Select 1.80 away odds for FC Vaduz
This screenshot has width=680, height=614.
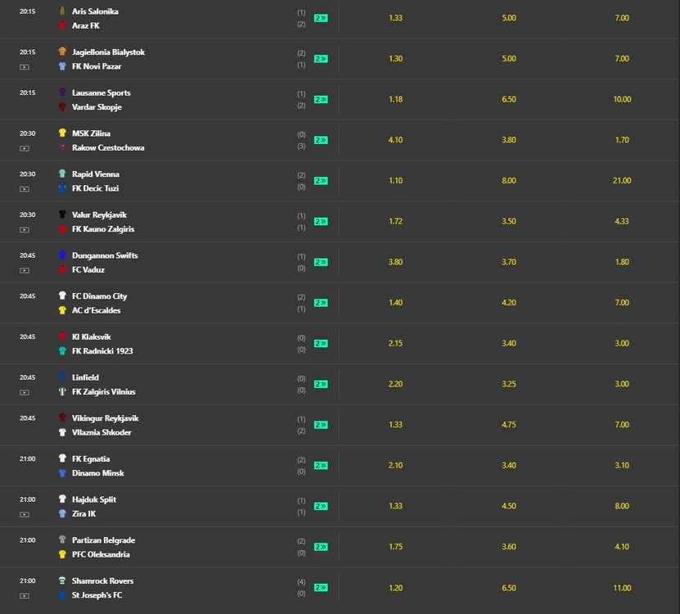622,262
